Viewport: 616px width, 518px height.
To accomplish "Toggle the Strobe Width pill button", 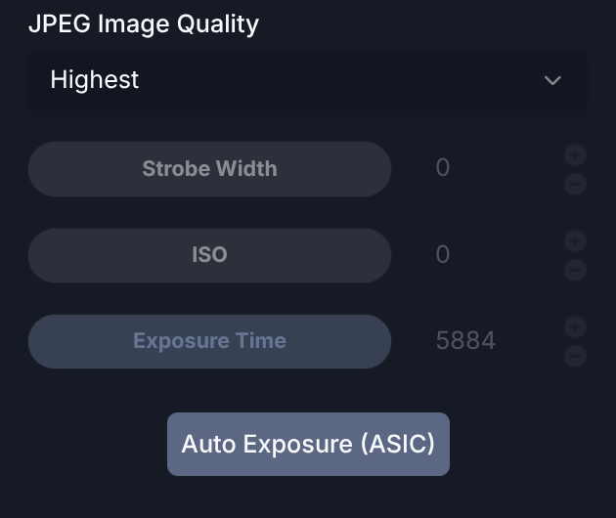I will click(x=209, y=169).
